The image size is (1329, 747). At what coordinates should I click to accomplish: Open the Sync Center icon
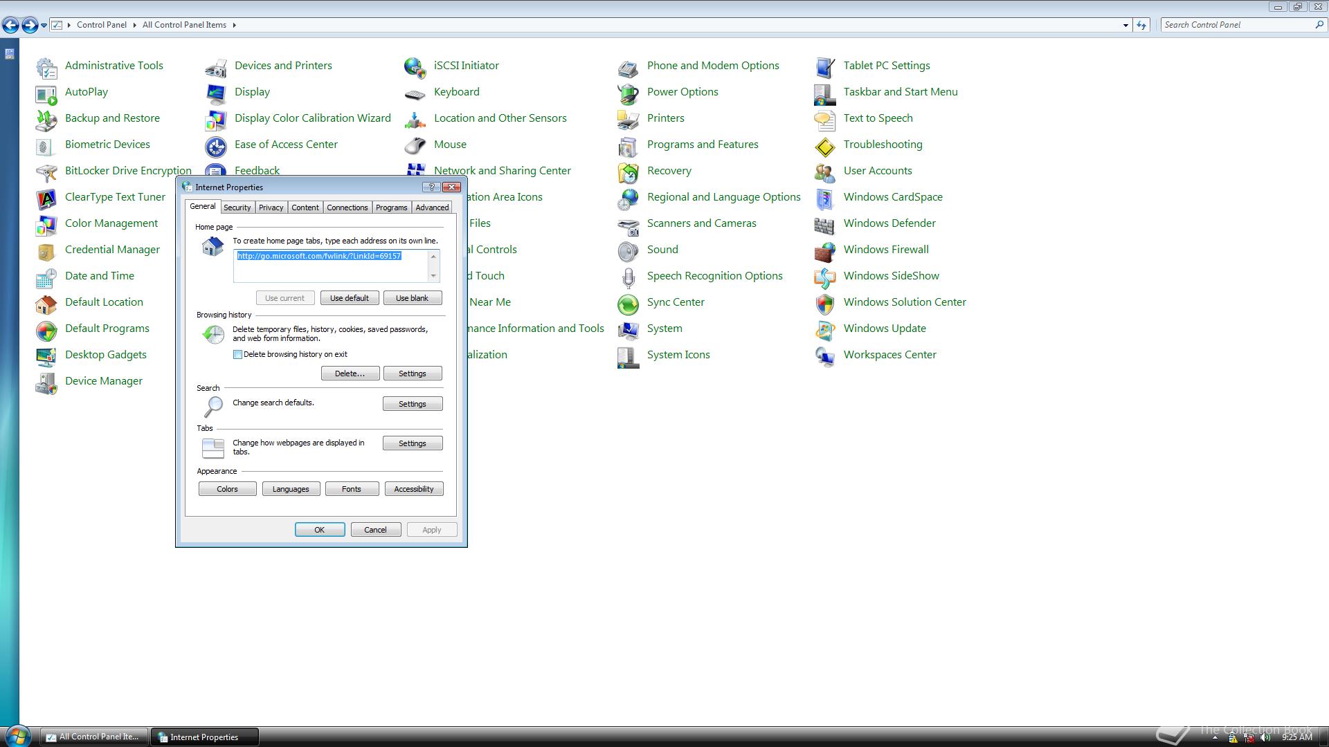click(629, 304)
